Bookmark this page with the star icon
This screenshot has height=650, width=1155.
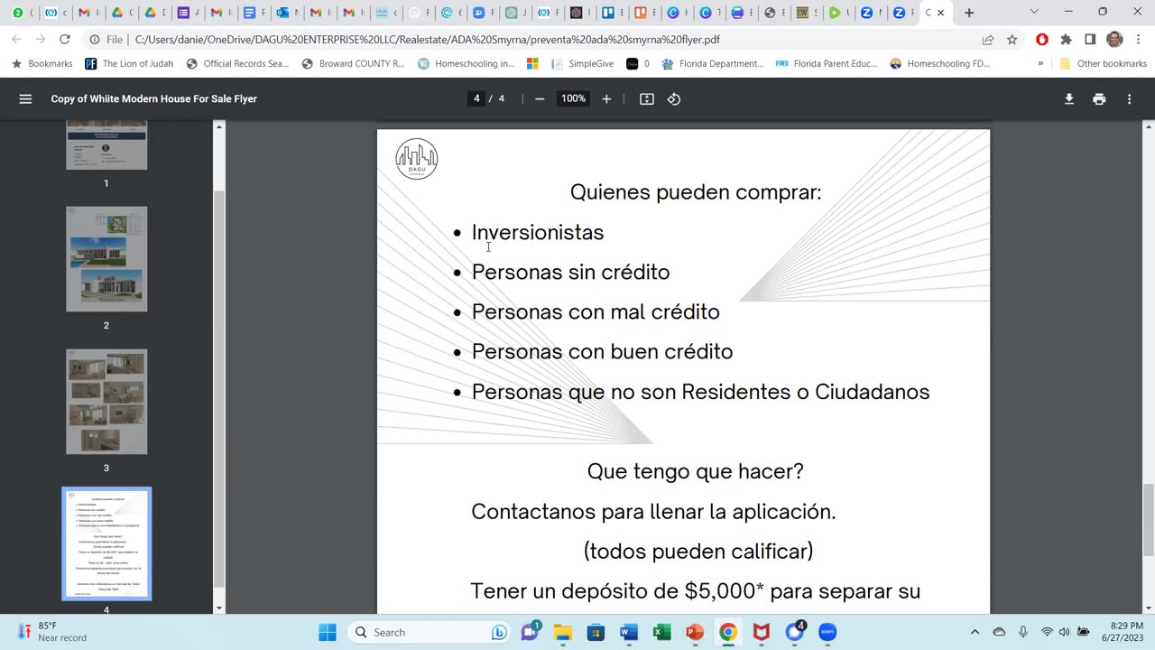[x=1012, y=40]
